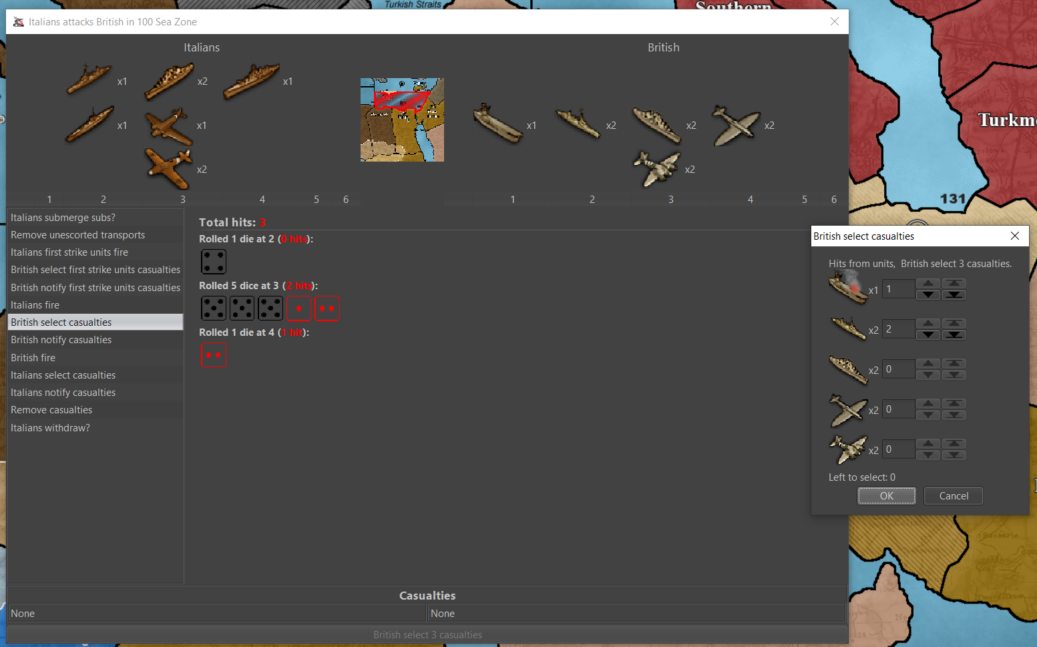Decrease damaged ship casualties by one
The width and height of the screenshot is (1037, 647).
point(928,294)
